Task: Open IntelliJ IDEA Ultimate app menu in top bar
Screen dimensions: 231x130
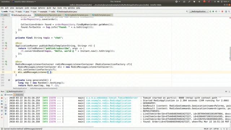Action: click(24, 1)
